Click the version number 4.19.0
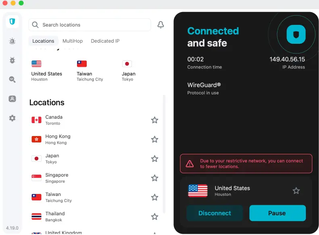Screen dimensions: 319x235 (12, 228)
